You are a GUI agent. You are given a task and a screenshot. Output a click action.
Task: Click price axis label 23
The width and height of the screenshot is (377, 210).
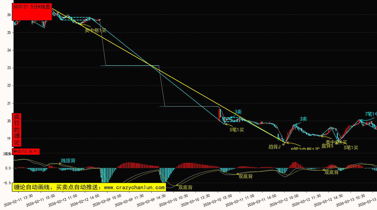click(x=9, y=68)
